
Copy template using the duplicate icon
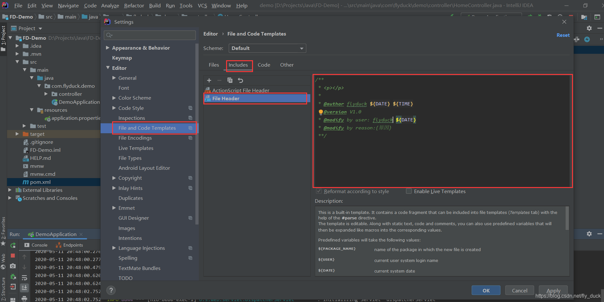coord(230,80)
